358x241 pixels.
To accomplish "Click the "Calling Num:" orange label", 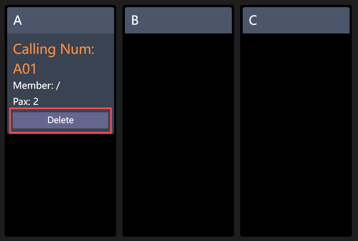I will pos(54,49).
